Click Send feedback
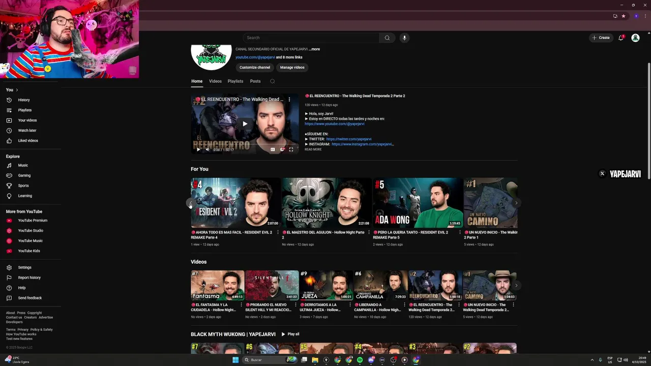This screenshot has width=651, height=366. (x=31, y=298)
